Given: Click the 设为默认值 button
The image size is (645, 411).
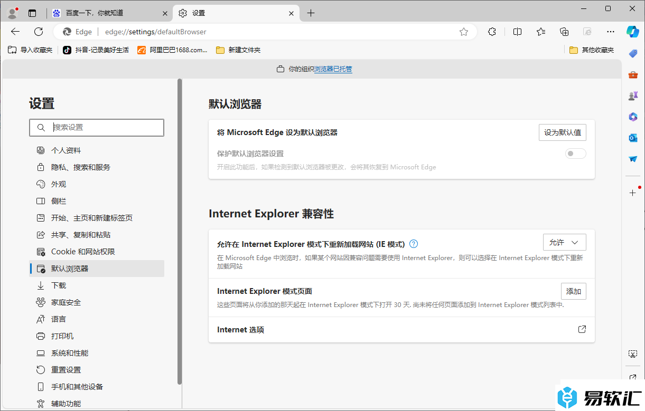Looking at the screenshot, I should (563, 132).
